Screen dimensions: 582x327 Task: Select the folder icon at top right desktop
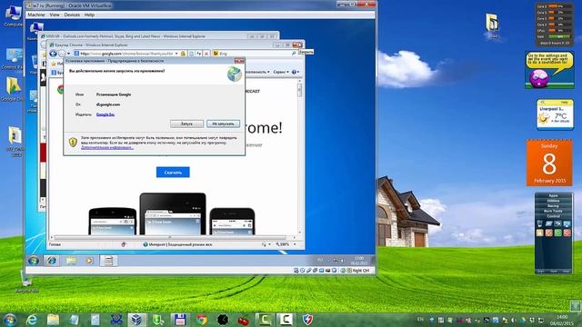(x=493, y=25)
